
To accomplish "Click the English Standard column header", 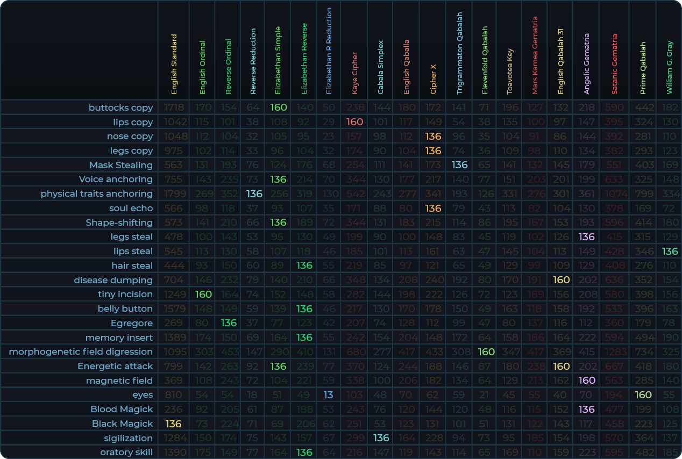I will pyautogui.click(x=174, y=64).
